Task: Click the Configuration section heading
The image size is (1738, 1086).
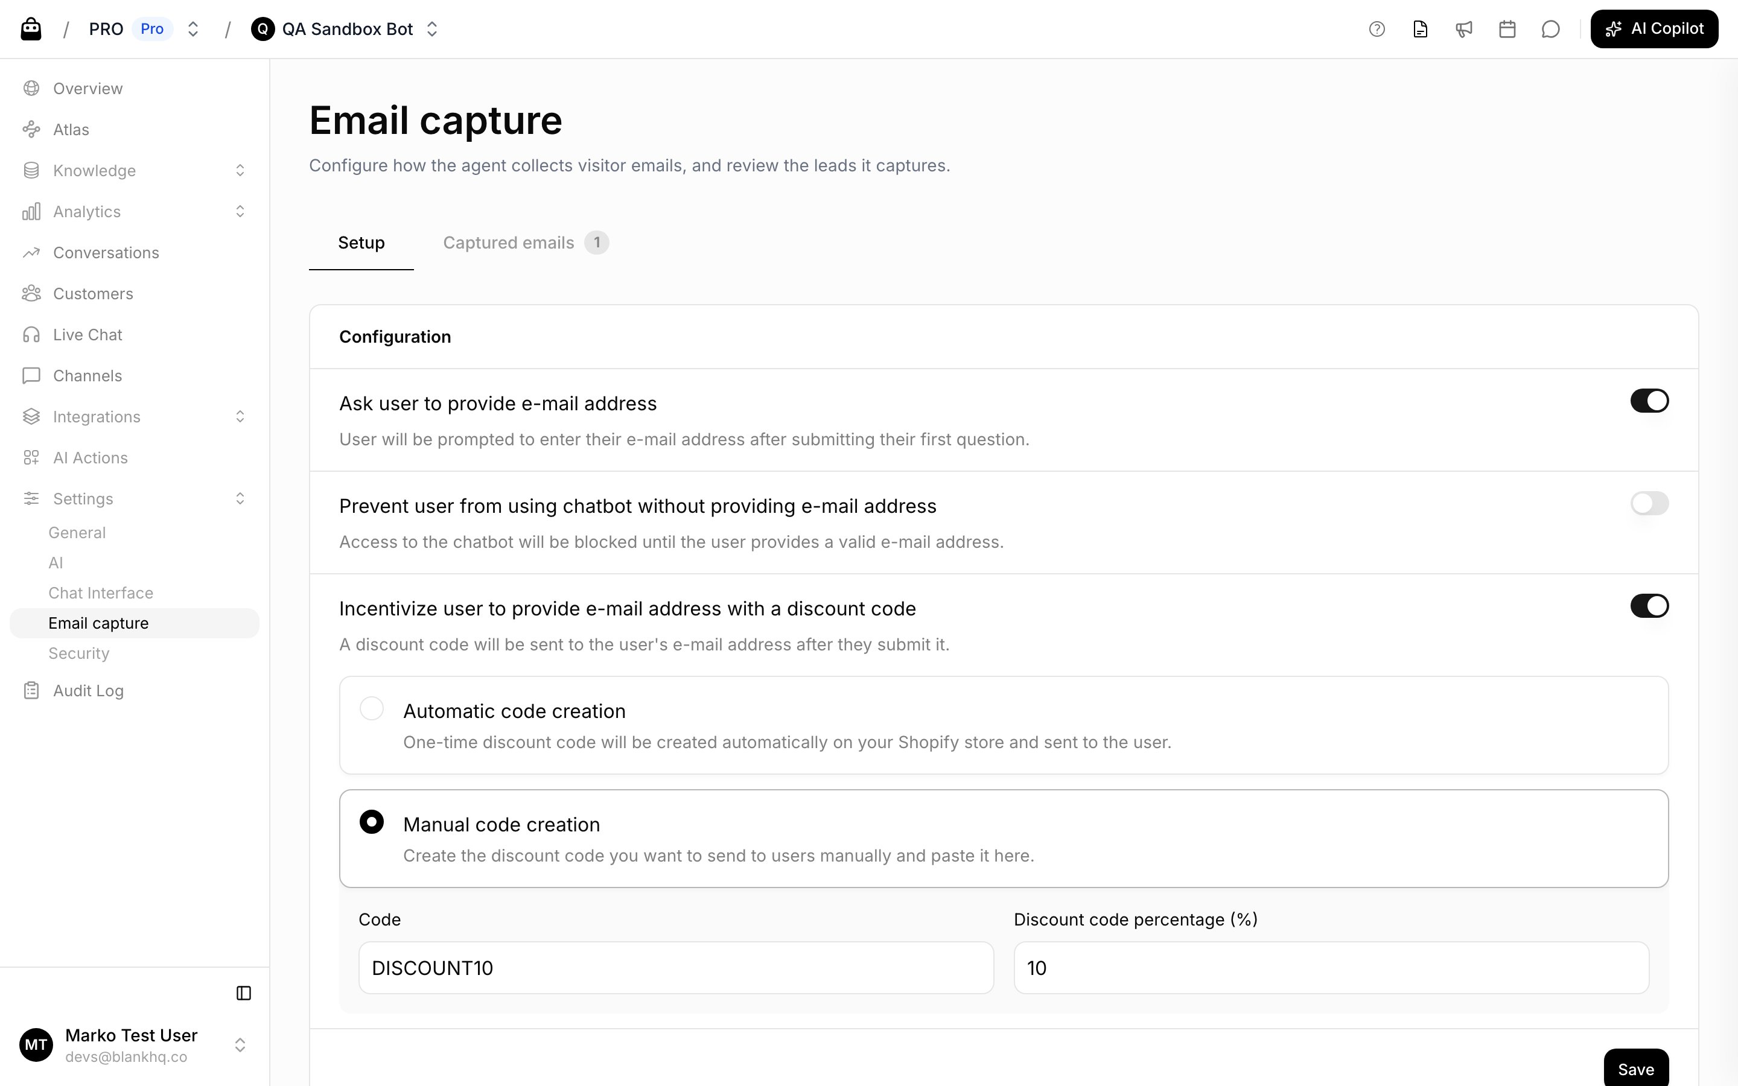Action: pos(395,336)
